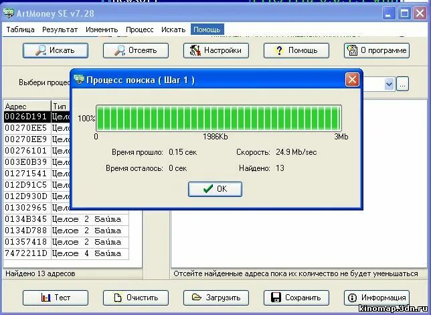Open the Процесс menu

coord(140,29)
